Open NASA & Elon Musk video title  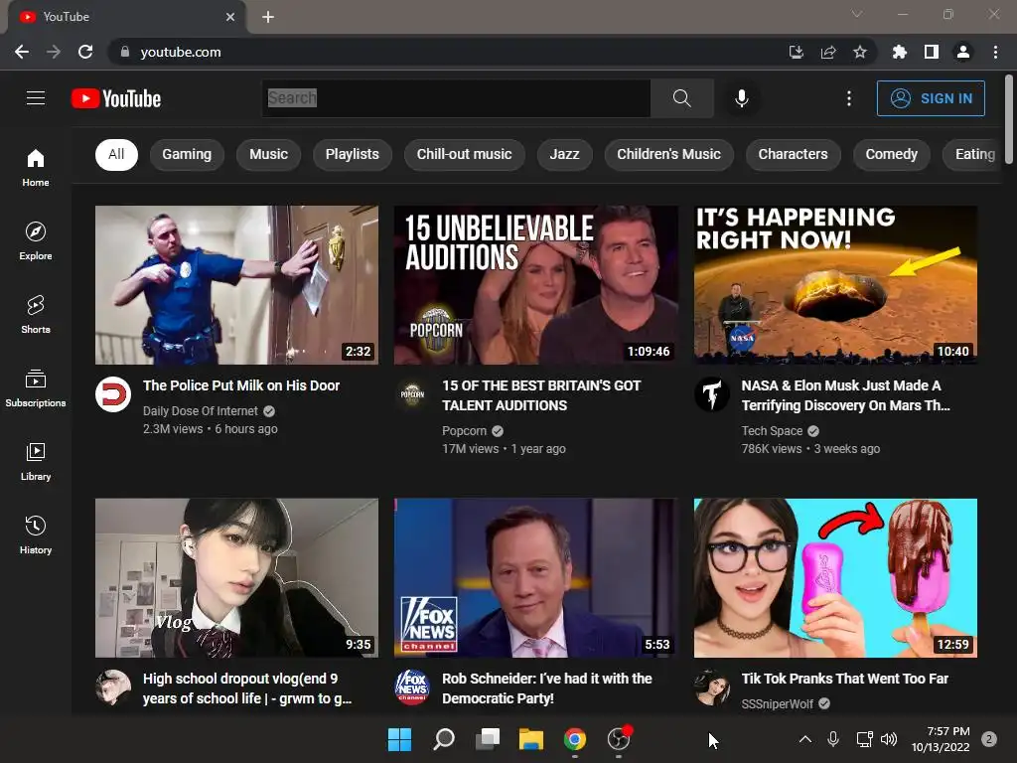tap(846, 395)
